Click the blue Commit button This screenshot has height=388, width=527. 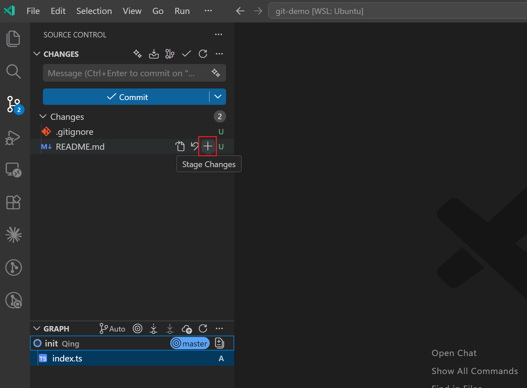(126, 97)
